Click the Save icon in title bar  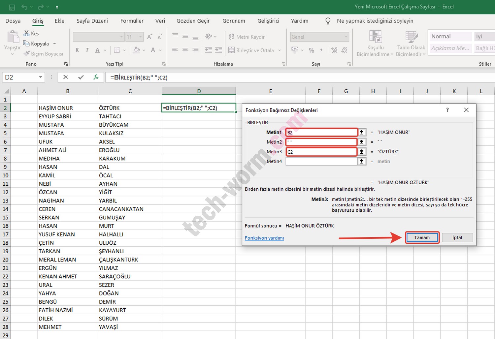pyautogui.click(x=12, y=7)
